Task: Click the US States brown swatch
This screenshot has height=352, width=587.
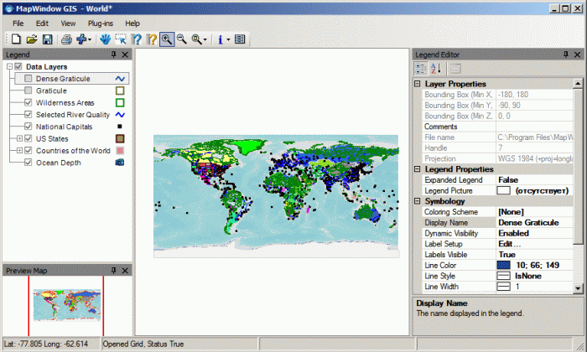Action: [x=120, y=138]
